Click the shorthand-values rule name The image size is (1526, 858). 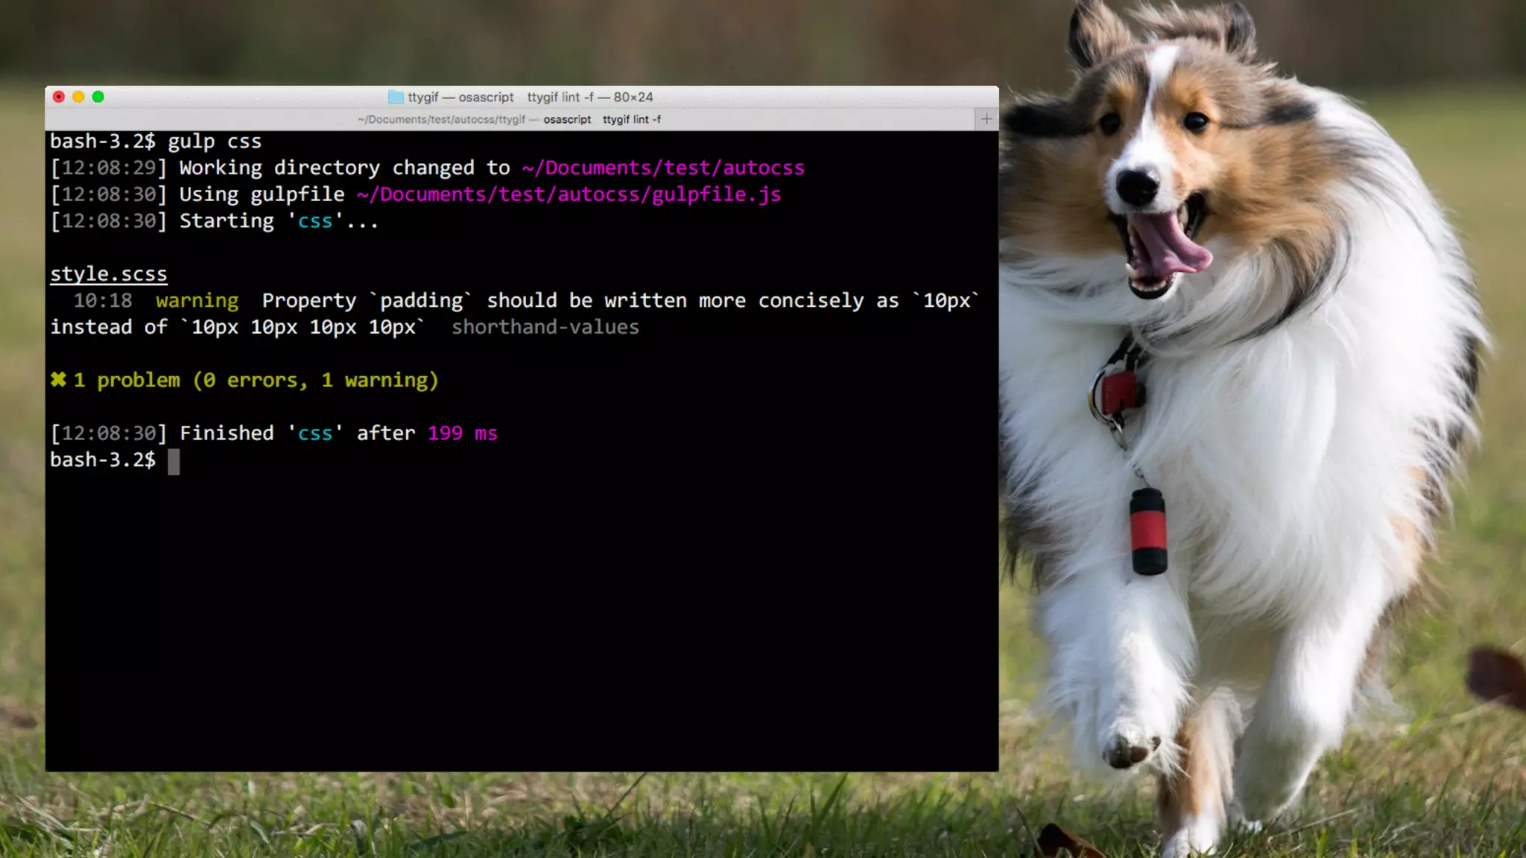[545, 327]
